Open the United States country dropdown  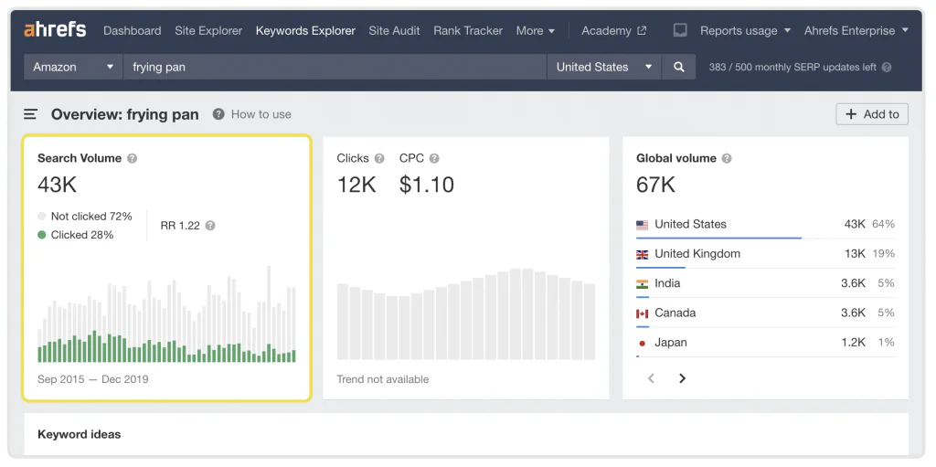click(x=604, y=67)
